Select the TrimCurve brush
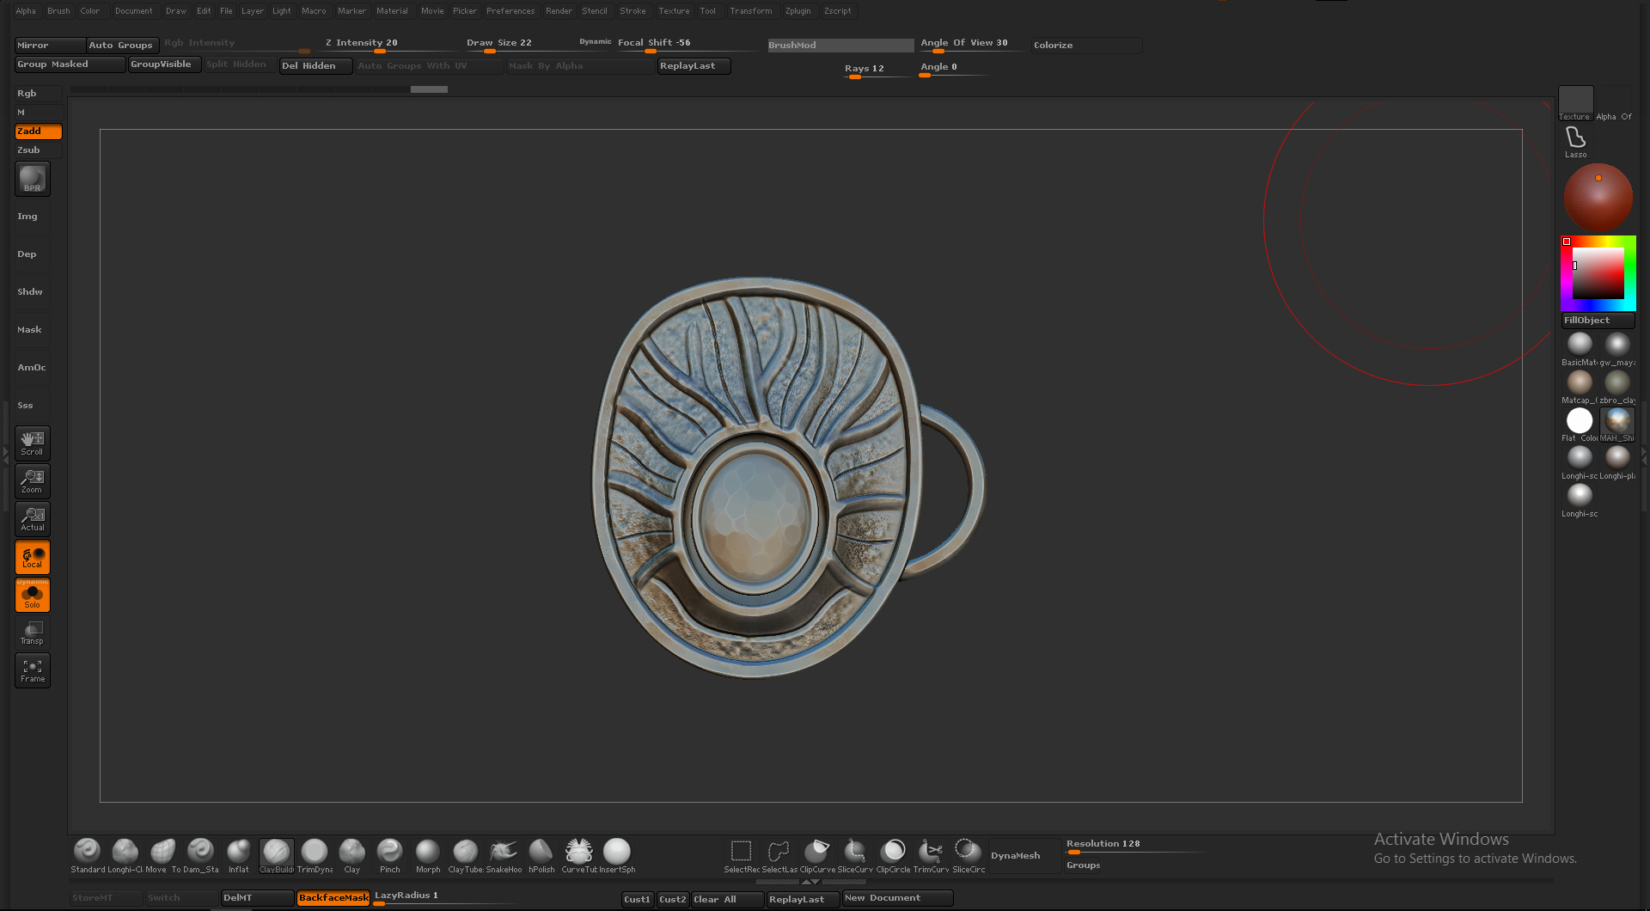 (x=930, y=855)
